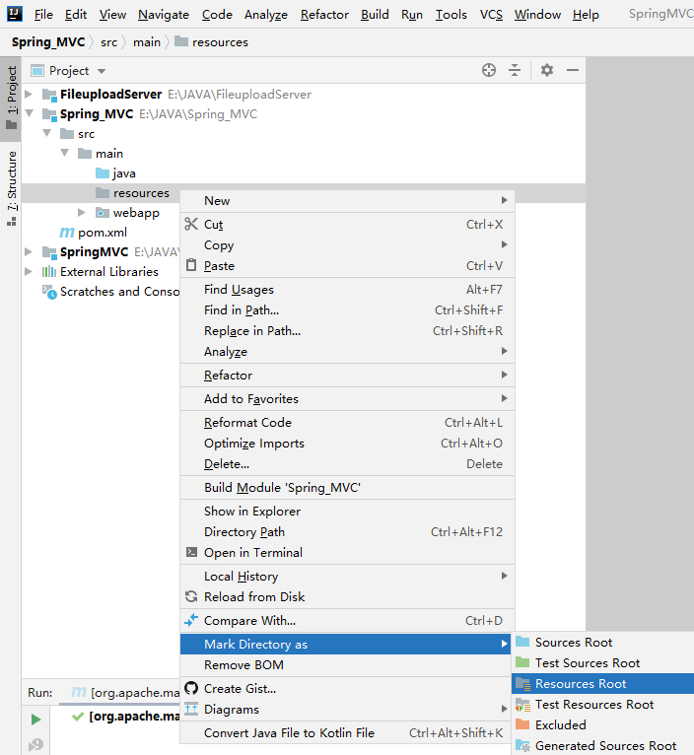The image size is (694, 755).
Task: Choose Delete... from context menu
Action: coord(347,463)
